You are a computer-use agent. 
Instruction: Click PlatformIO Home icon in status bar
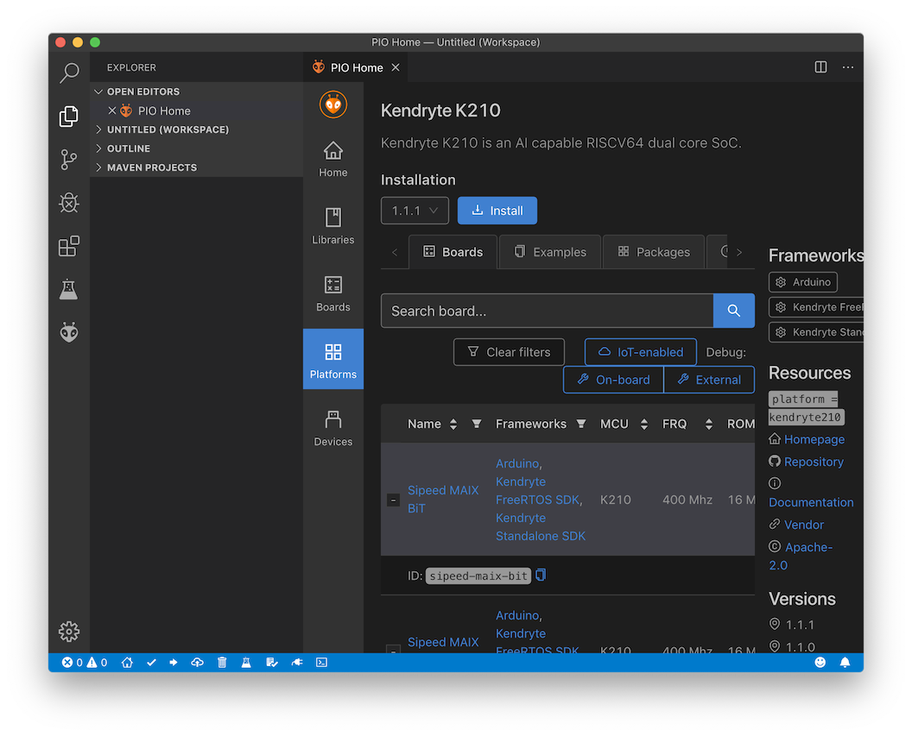(127, 662)
